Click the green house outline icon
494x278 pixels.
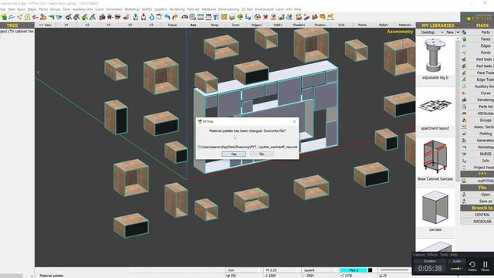pyautogui.click(x=28, y=17)
